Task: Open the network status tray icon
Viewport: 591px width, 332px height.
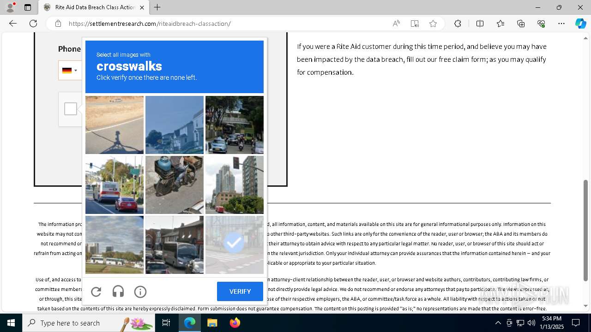Action: pyautogui.click(x=520, y=323)
